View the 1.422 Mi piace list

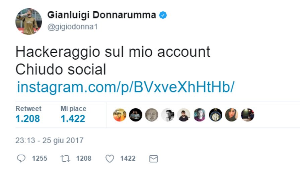point(73,114)
